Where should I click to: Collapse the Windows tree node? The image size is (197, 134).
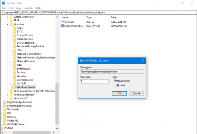tap(7, 24)
